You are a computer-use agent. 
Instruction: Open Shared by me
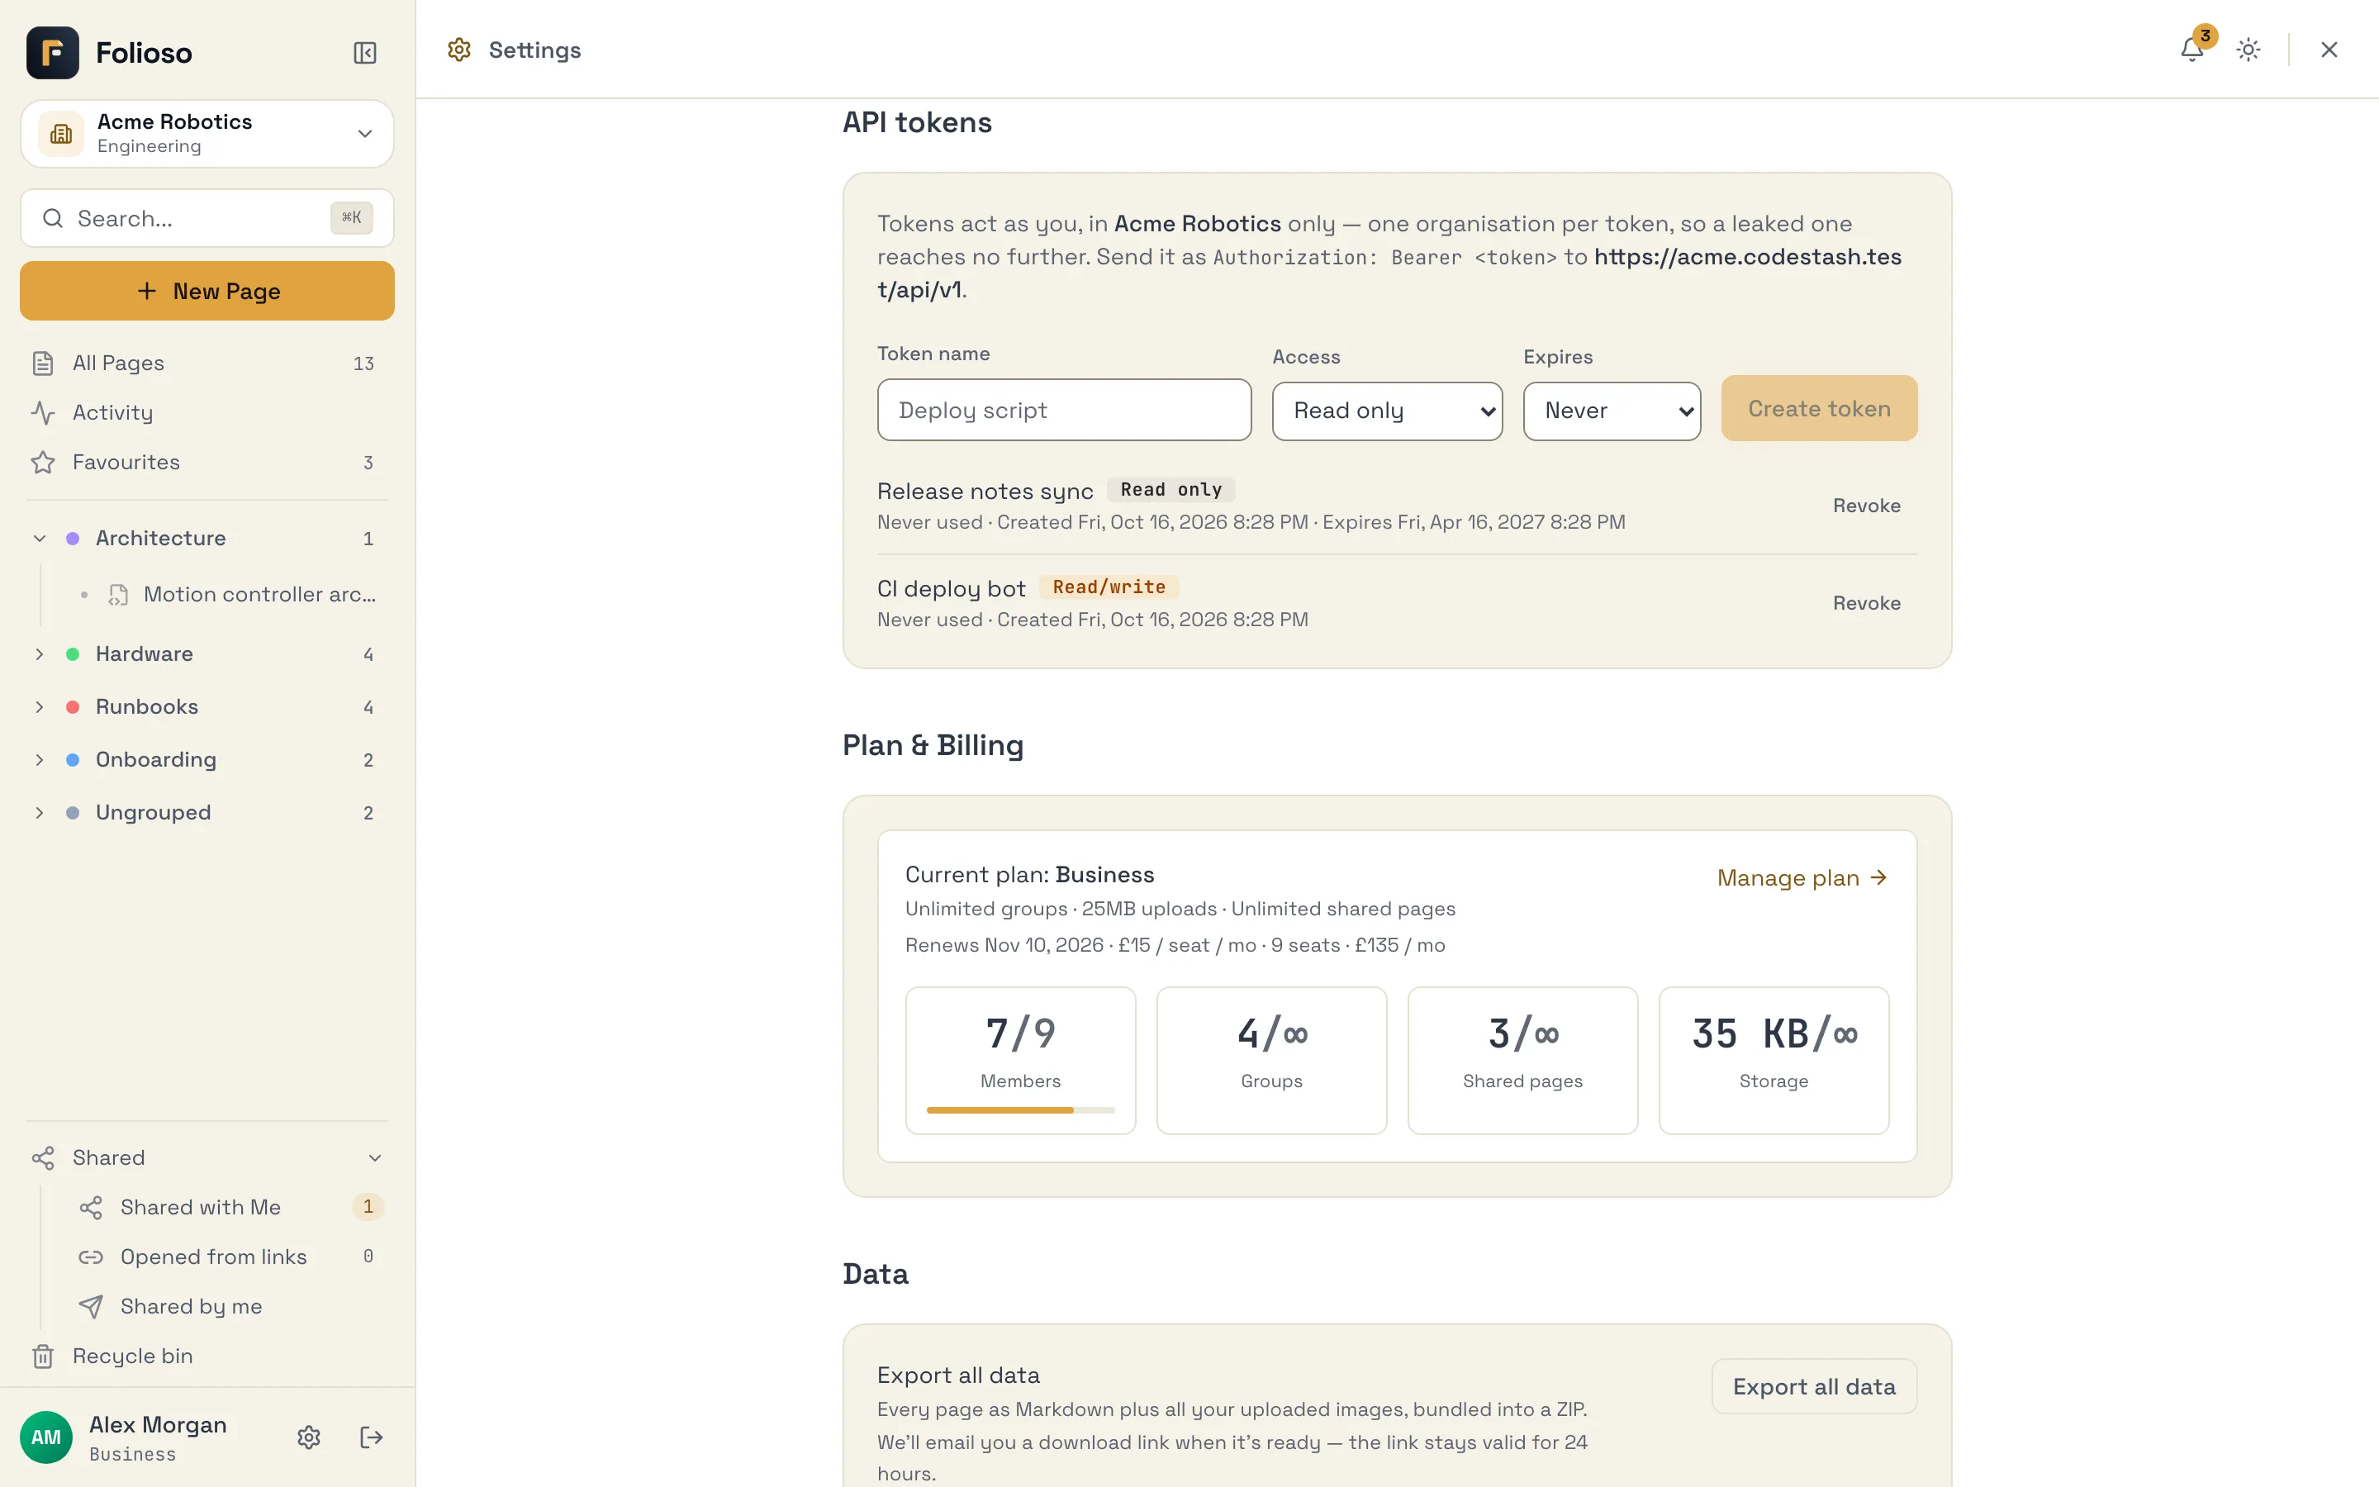[231, 1306]
